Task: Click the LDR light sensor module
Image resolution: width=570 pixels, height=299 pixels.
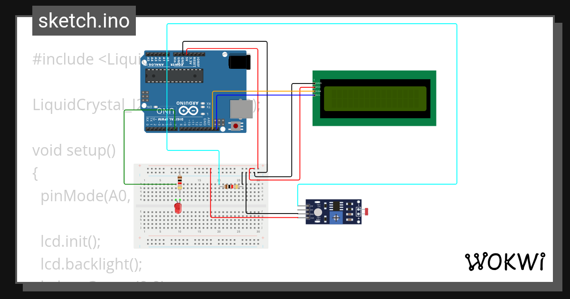Action: tap(332, 211)
